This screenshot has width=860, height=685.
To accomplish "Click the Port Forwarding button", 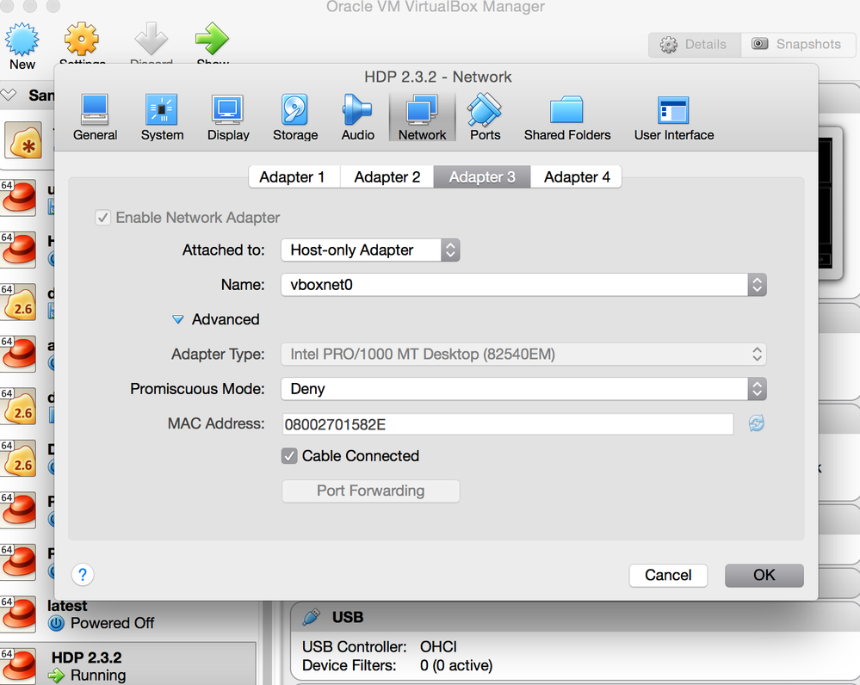I will click(x=370, y=491).
